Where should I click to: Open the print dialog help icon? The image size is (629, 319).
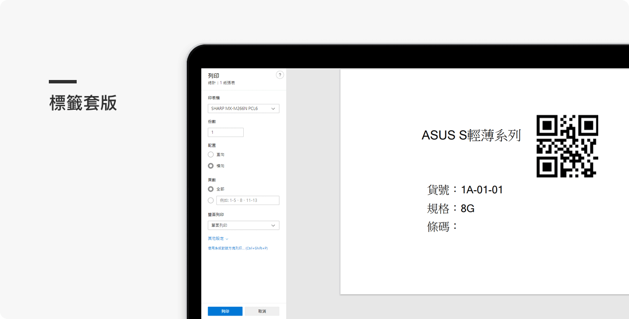(280, 75)
